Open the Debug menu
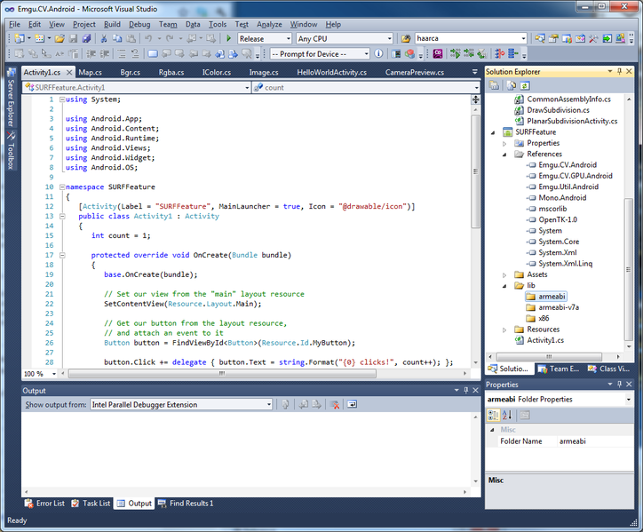Viewport: 643px width, 532px height. tap(139, 24)
